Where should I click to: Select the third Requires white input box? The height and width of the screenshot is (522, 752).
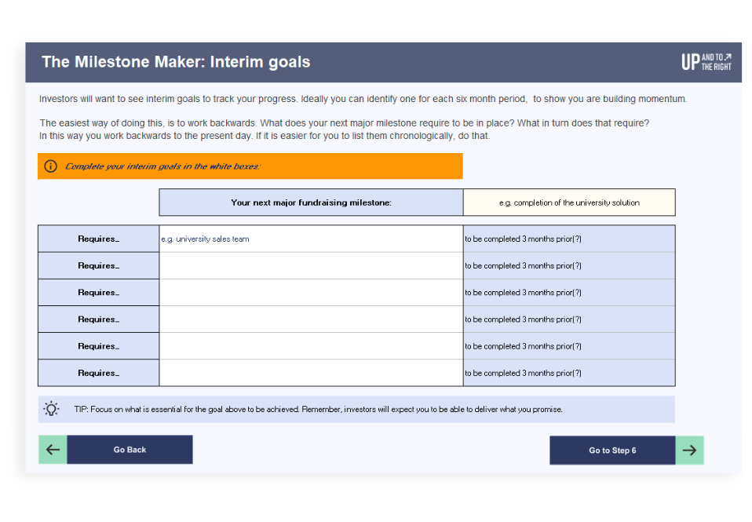[311, 292]
